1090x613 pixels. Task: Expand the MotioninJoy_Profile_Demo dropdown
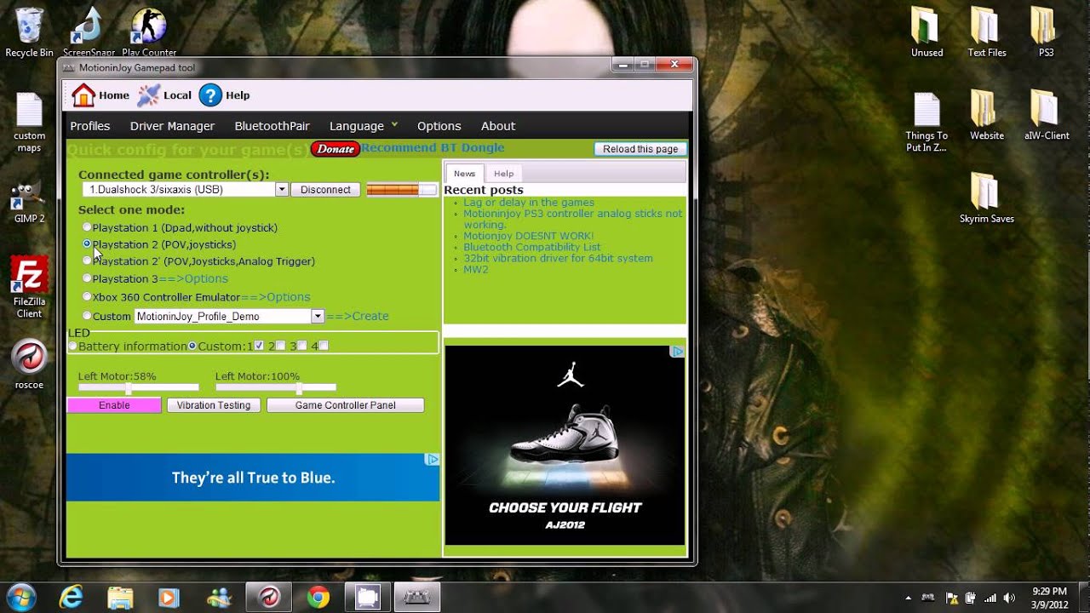click(x=317, y=316)
